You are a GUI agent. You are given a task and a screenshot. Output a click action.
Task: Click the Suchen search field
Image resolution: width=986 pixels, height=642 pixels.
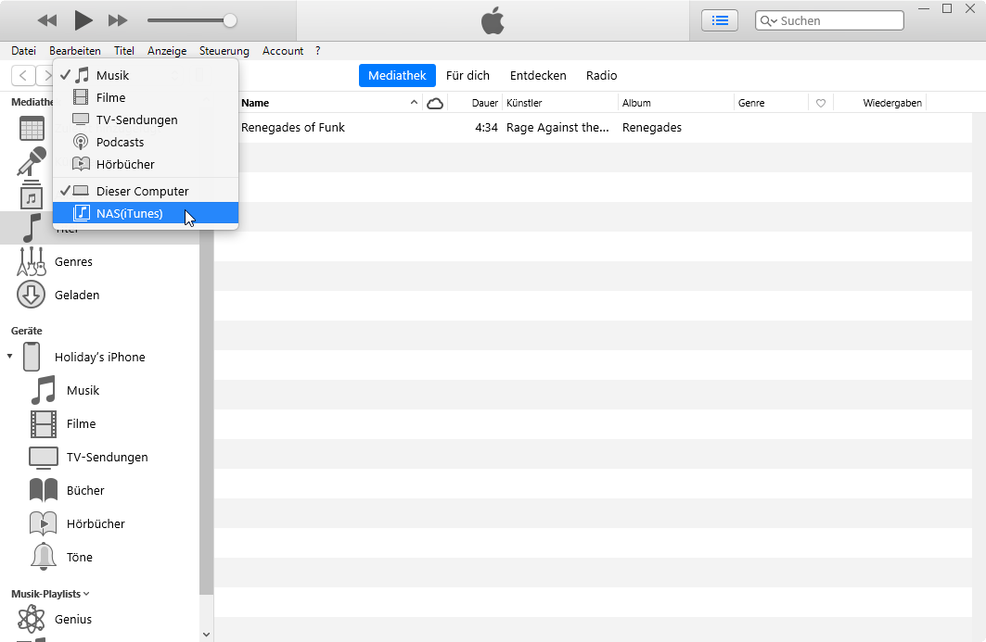(x=835, y=20)
